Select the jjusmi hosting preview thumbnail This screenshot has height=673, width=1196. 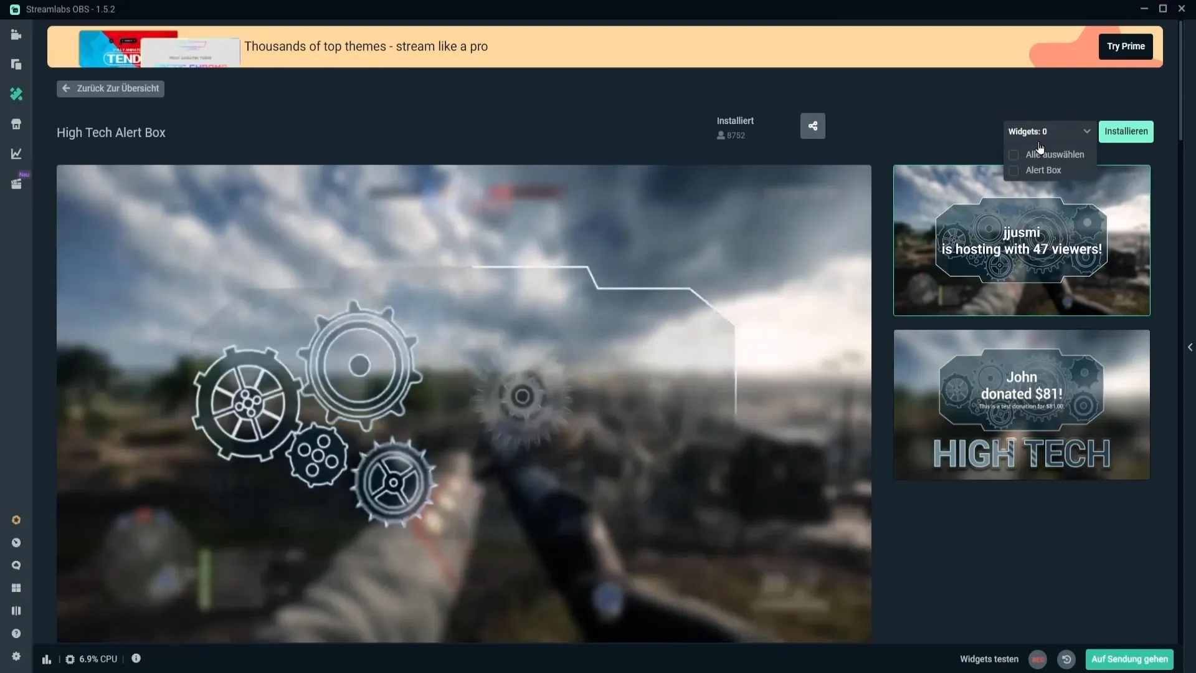(x=1022, y=241)
